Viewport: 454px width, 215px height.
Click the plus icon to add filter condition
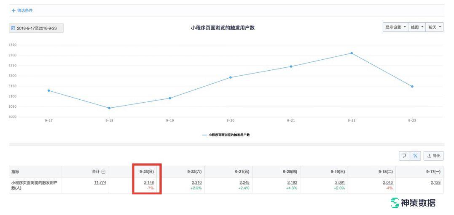click(x=13, y=11)
